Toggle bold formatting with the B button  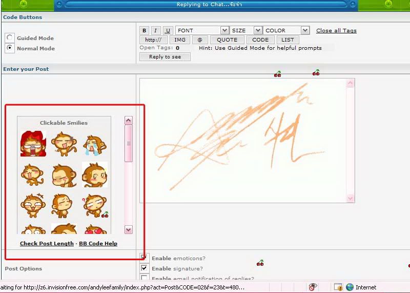coord(145,31)
